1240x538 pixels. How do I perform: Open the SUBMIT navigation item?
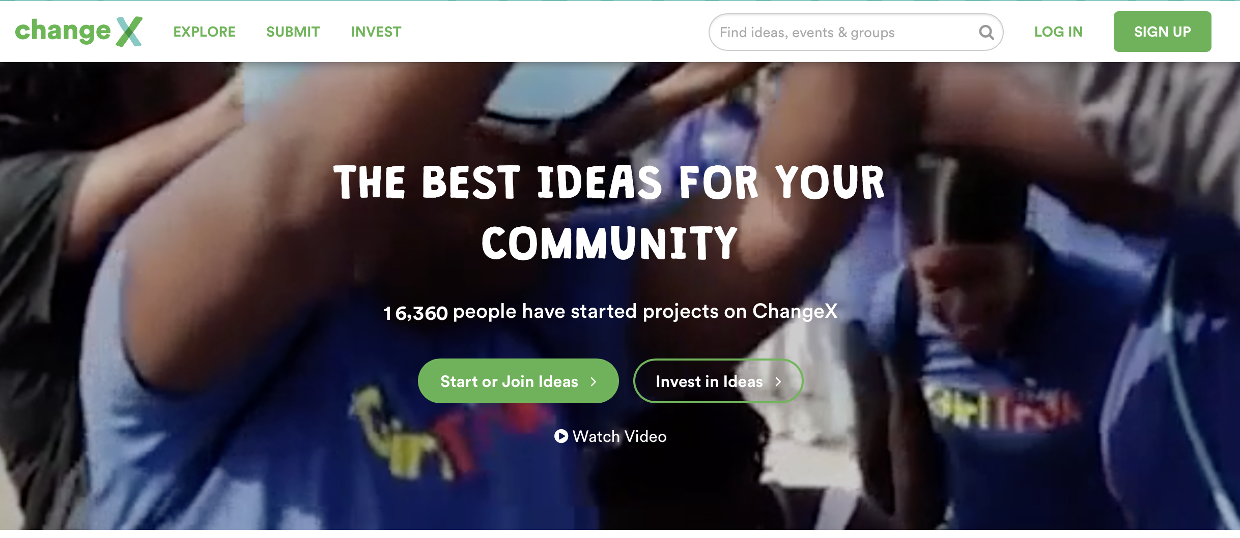[293, 32]
